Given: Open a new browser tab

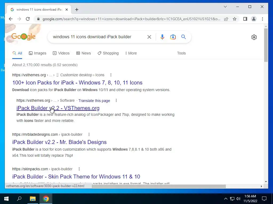Looking at the screenshot, I should (x=77, y=10).
